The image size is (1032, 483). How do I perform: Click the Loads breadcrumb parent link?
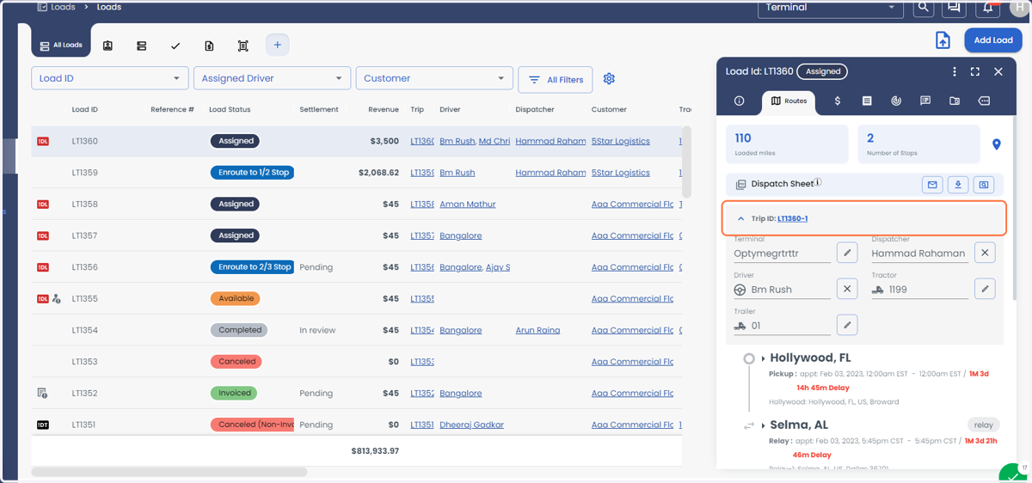coord(64,7)
